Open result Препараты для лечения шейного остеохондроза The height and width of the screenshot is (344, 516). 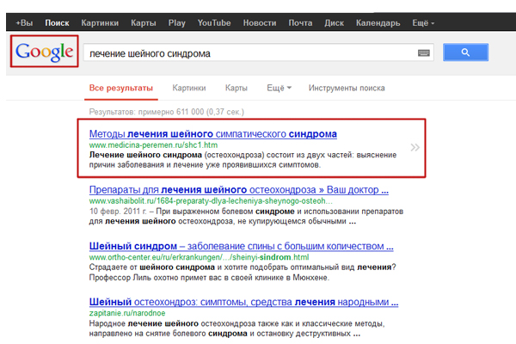(238, 190)
